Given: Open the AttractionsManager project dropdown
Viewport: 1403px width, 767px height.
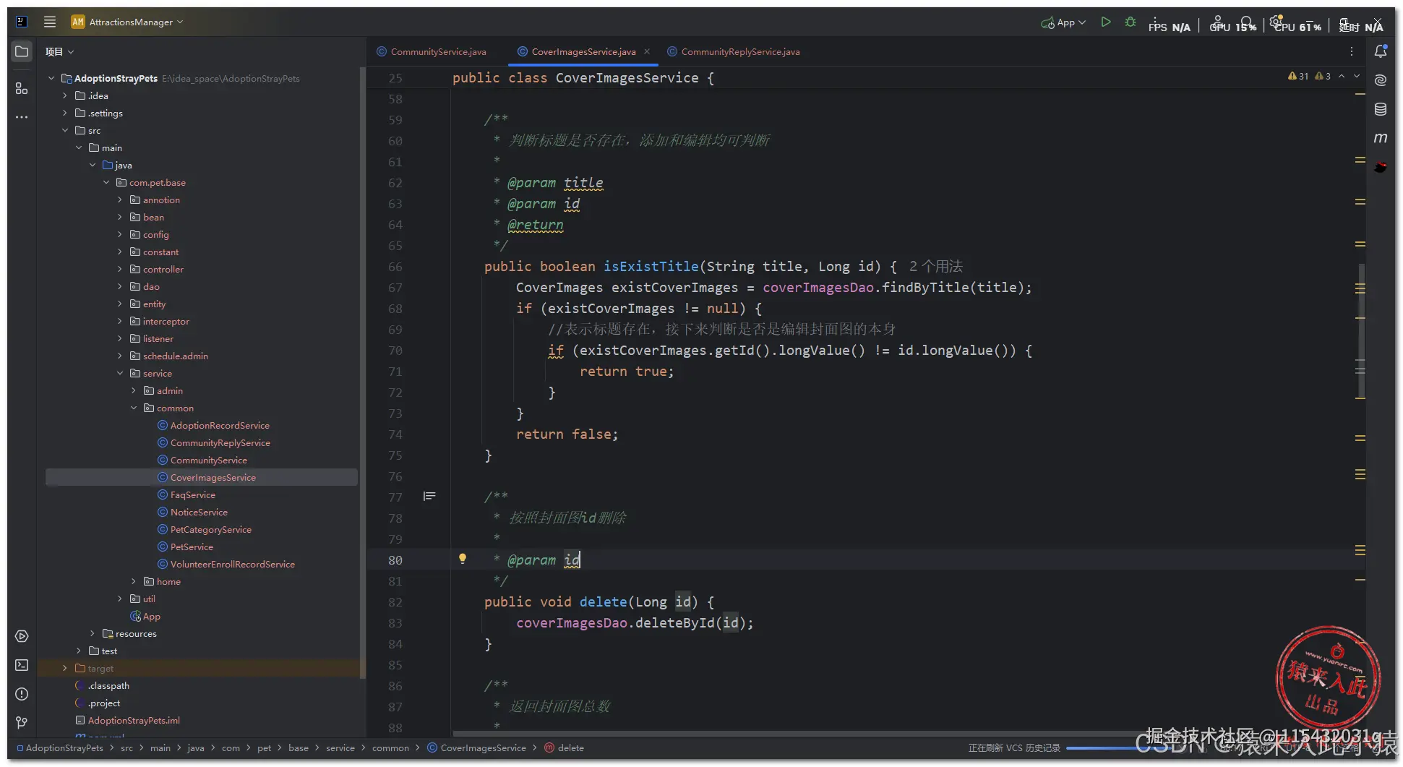Looking at the screenshot, I should (127, 22).
